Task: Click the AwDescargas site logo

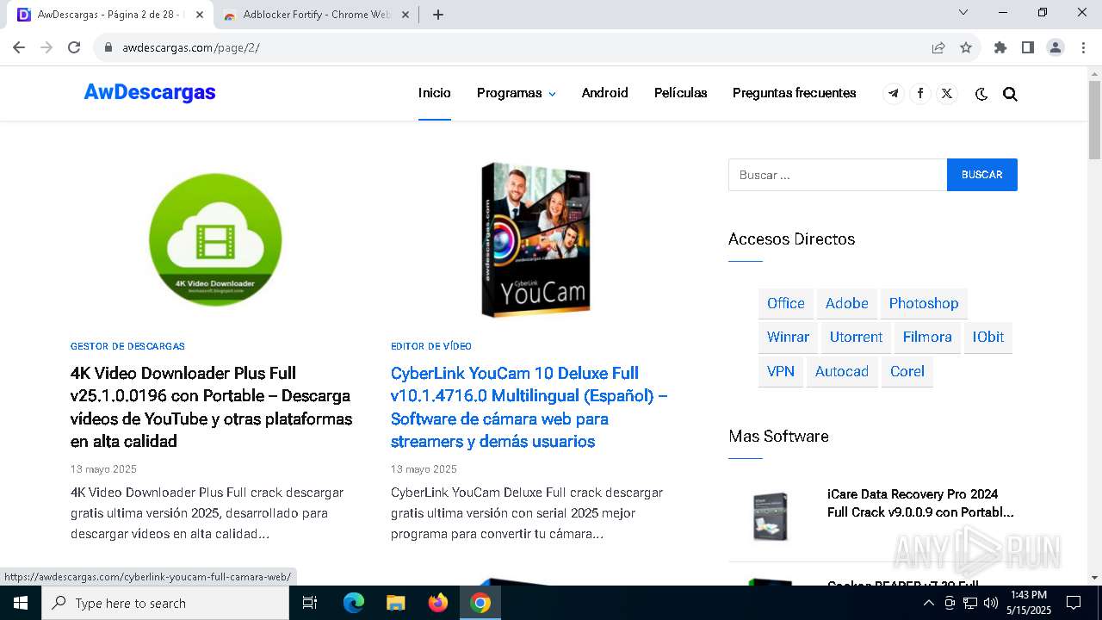Action: click(150, 93)
